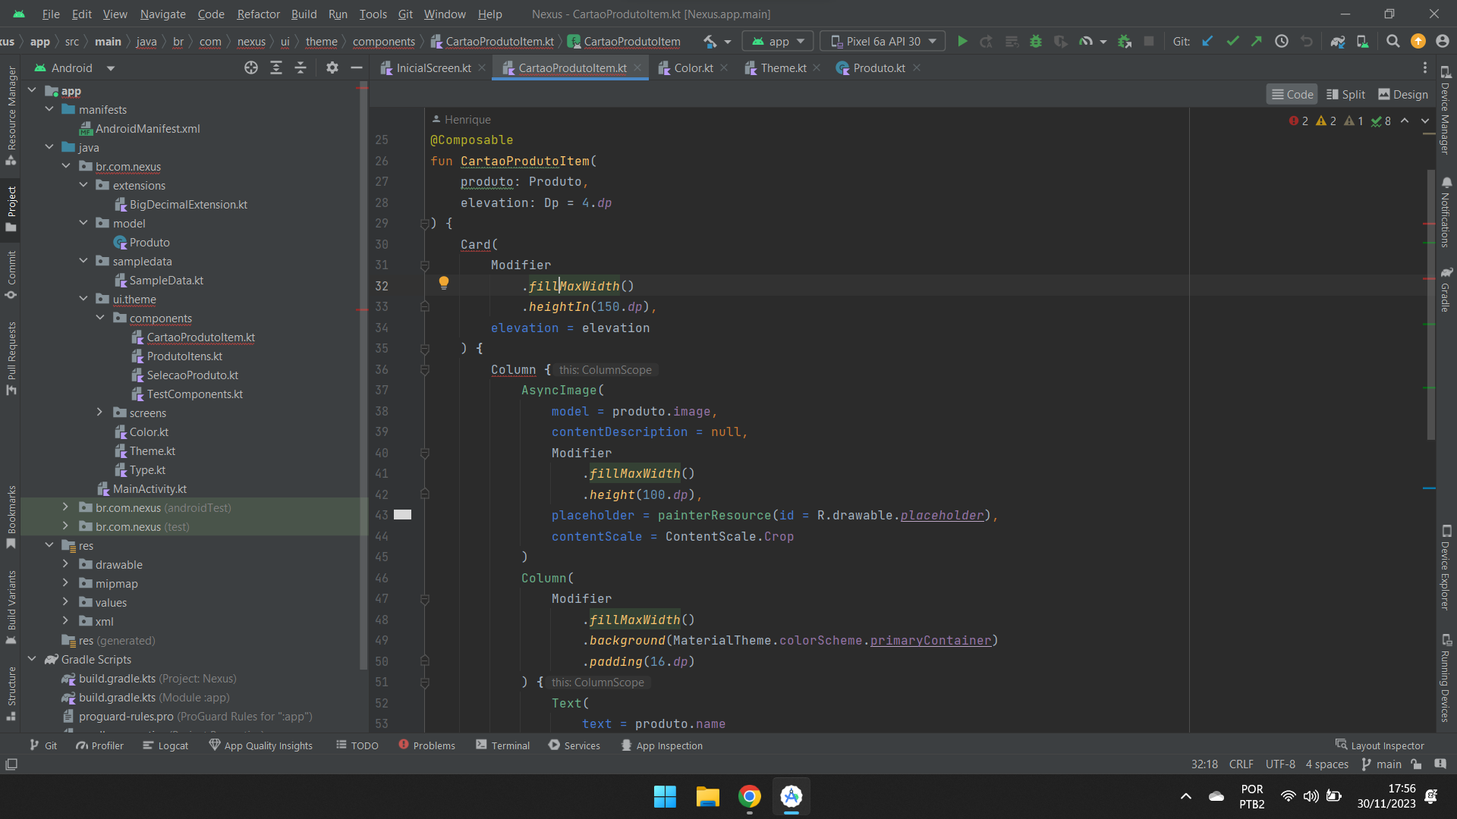Expand br.com.nexus (androidTest) package
Image resolution: width=1457 pixels, height=819 pixels.
point(65,507)
